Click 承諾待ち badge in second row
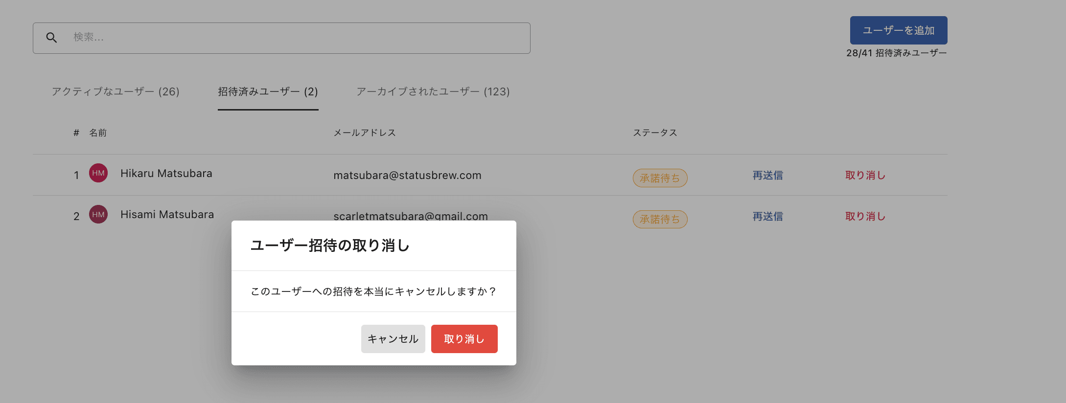This screenshot has width=1066, height=403. click(x=660, y=219)
